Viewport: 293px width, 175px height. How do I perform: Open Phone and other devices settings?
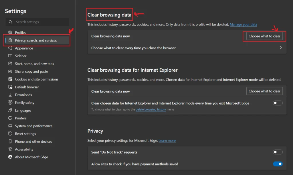(x=33, y=141)
